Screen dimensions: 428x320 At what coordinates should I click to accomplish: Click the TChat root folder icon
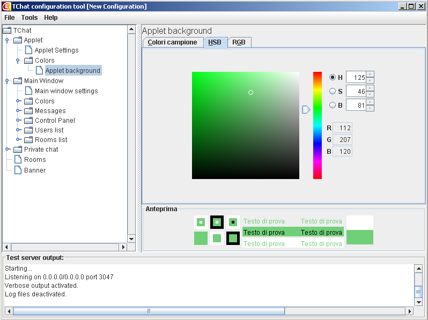tap(7, 30)
